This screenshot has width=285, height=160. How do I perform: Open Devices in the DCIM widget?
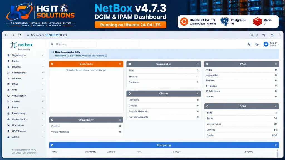[x=211, y=130]
